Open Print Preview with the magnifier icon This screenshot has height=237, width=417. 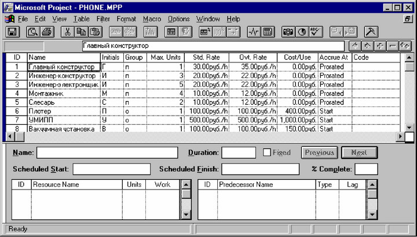coord(33,32)
